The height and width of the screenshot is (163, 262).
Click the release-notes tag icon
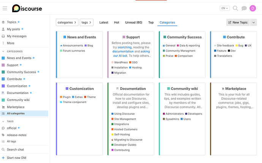tap(3, 135)
